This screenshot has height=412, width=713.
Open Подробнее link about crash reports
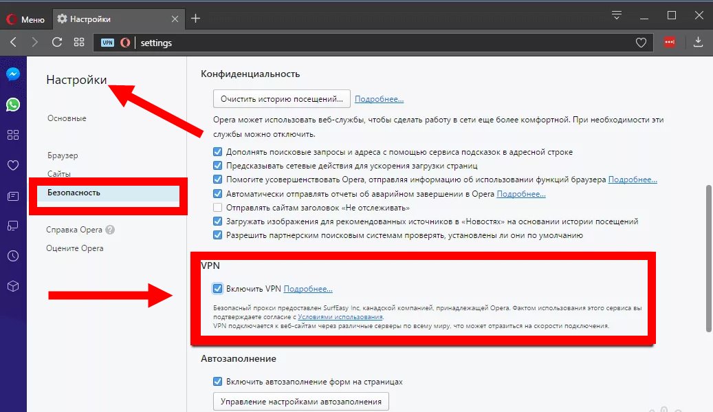(x=521, y=194)
